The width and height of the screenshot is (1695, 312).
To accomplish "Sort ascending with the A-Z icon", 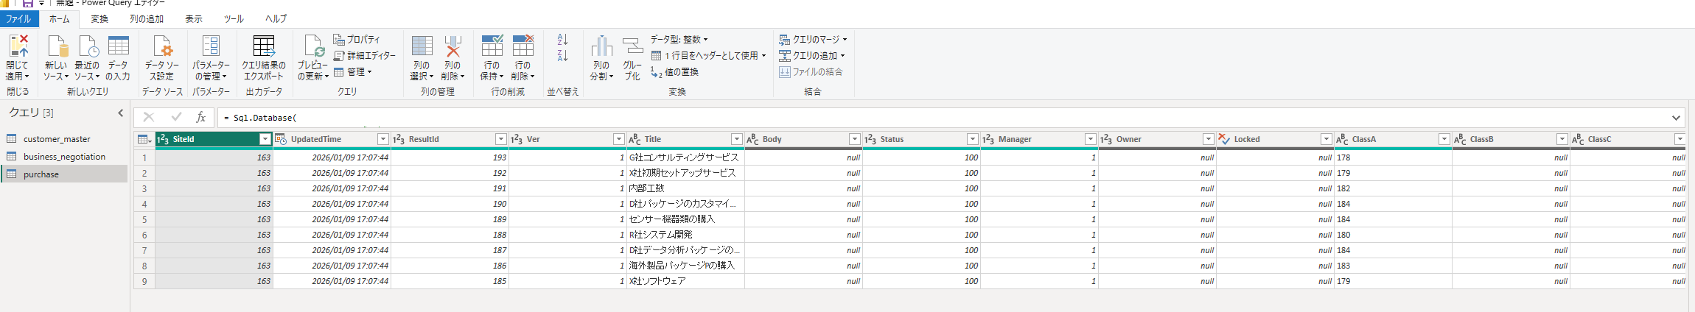I will click(x=563, y=40).
